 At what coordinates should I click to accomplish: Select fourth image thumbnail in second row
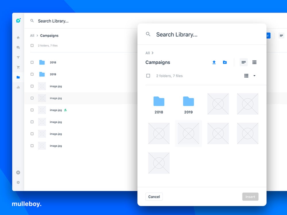coord(248,134)
